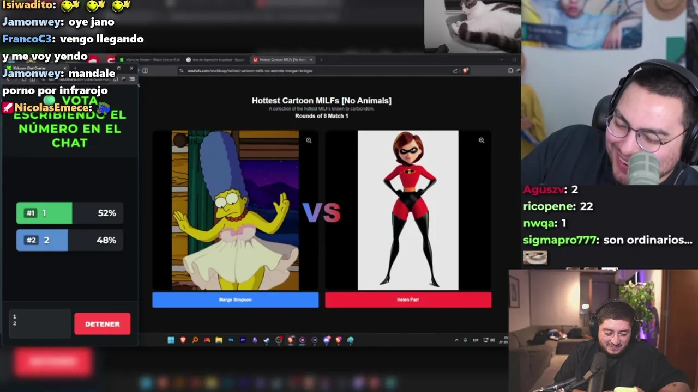This screenshot has height=392, width=698.
Task: Click the red DETENER button
Action: 102,324
